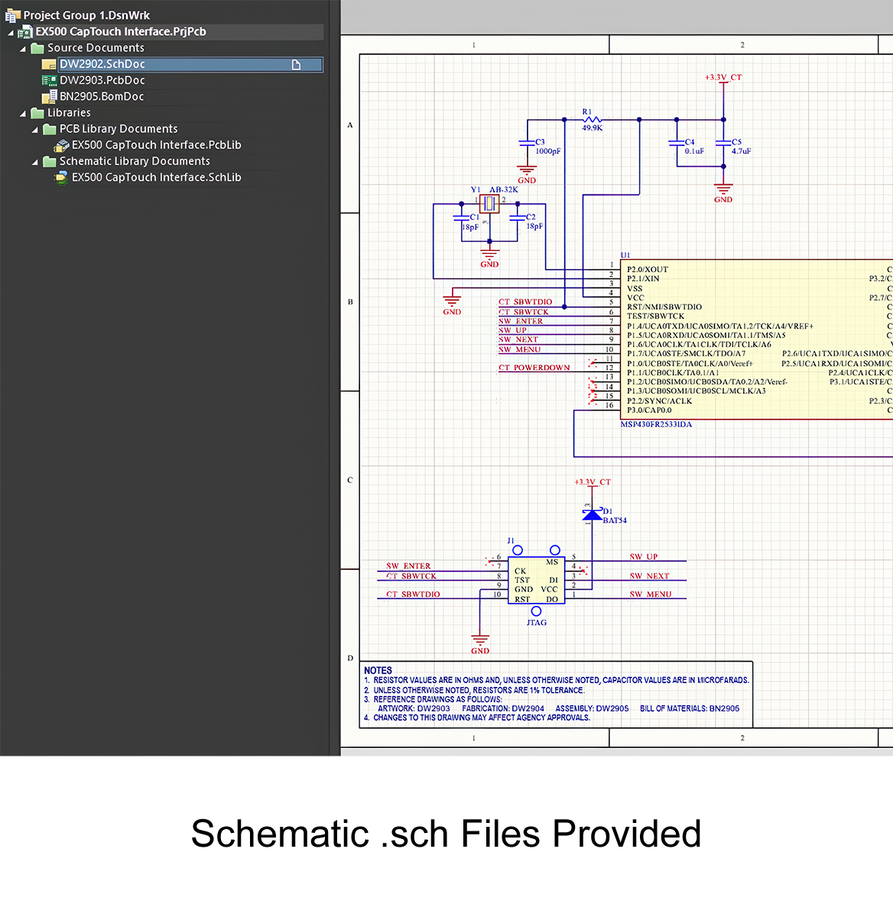Click the 'BILL OF MATERIALS: BN2905' note text
Viewport: 893px width, 901px height.
690,708
